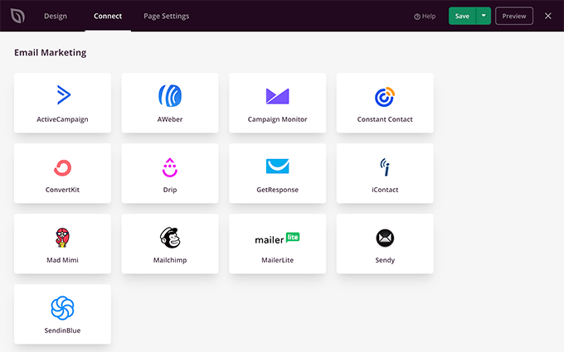Click the Mad Mimi character icon
This screenshot has height=352, width=564.
click(62, 238)
